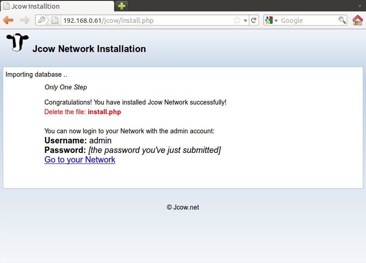Click the Jcow cow logo
The image size is (366, 263).
click(17, 42)
